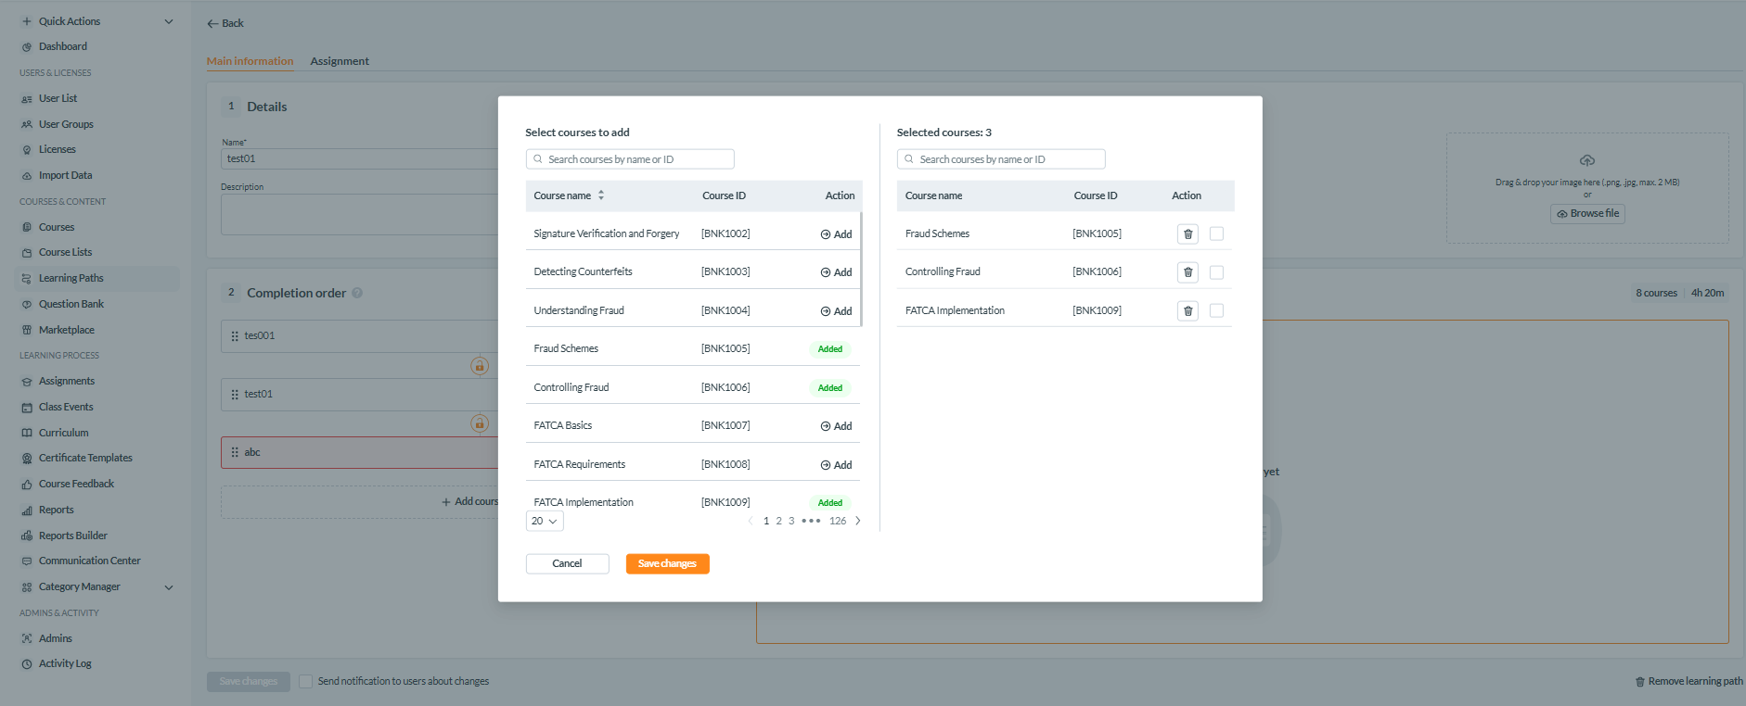This screenshot has width=1746, height=706.
Task: Tick the Controlling Fraud checkbox
Action: [x=1216, y=272]
